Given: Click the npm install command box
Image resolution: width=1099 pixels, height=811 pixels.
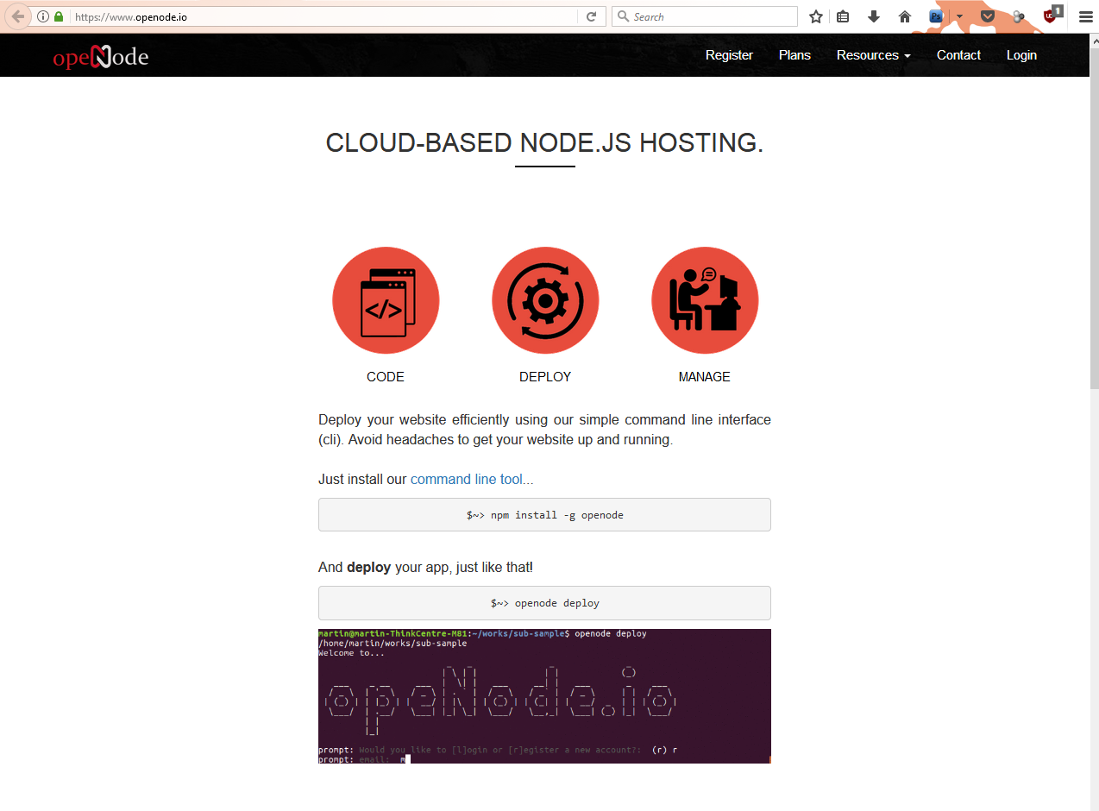Looking at the screenshot, I should click(544, 514).
